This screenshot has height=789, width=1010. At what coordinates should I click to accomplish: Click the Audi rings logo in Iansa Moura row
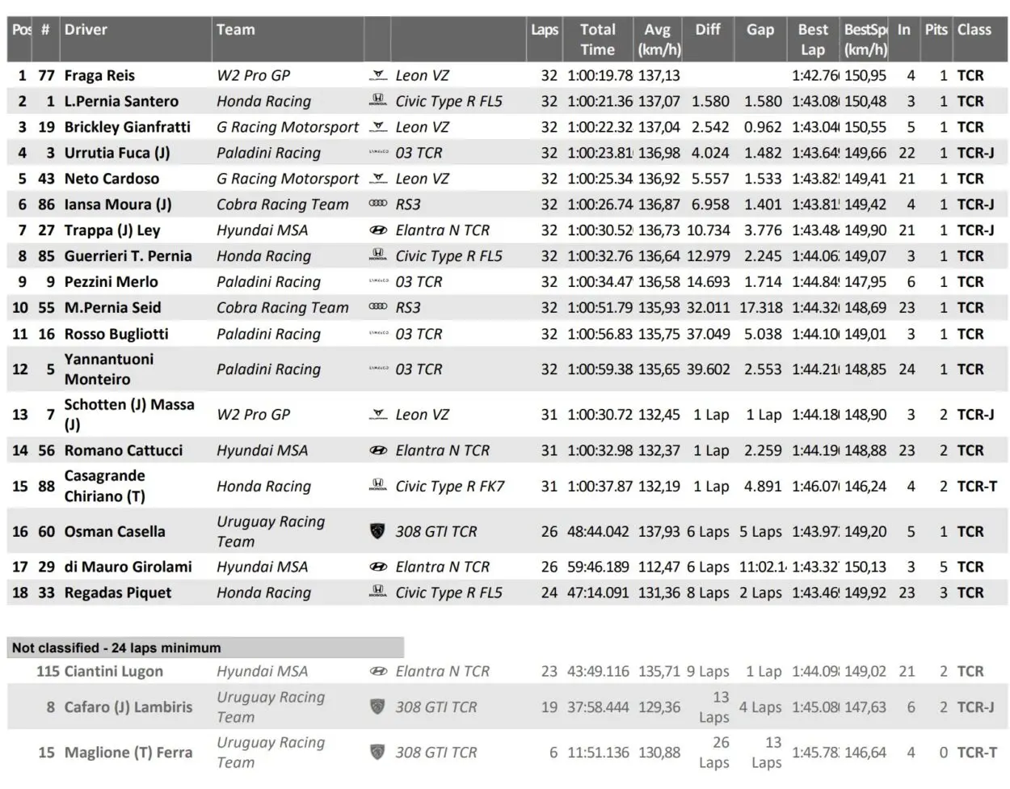(377, 205)
